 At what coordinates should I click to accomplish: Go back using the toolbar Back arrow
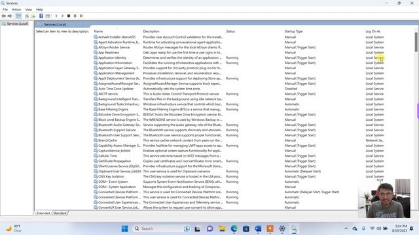[x=3, y=16]
